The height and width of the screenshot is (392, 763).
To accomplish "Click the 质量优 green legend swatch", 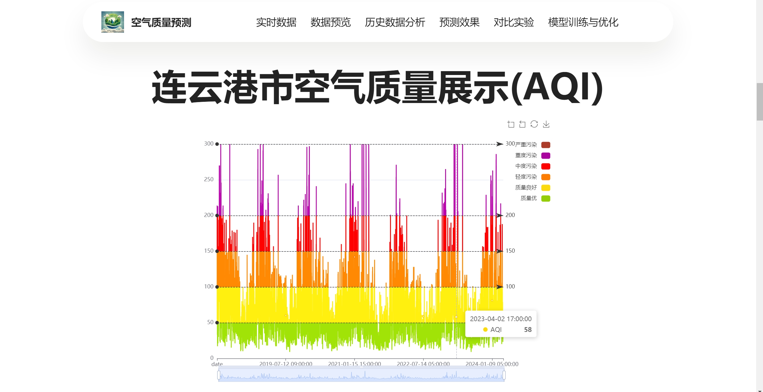I will [x=546, y=199].
